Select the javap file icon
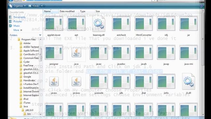This screenshot has height=119, width=211. coord(166,53)
